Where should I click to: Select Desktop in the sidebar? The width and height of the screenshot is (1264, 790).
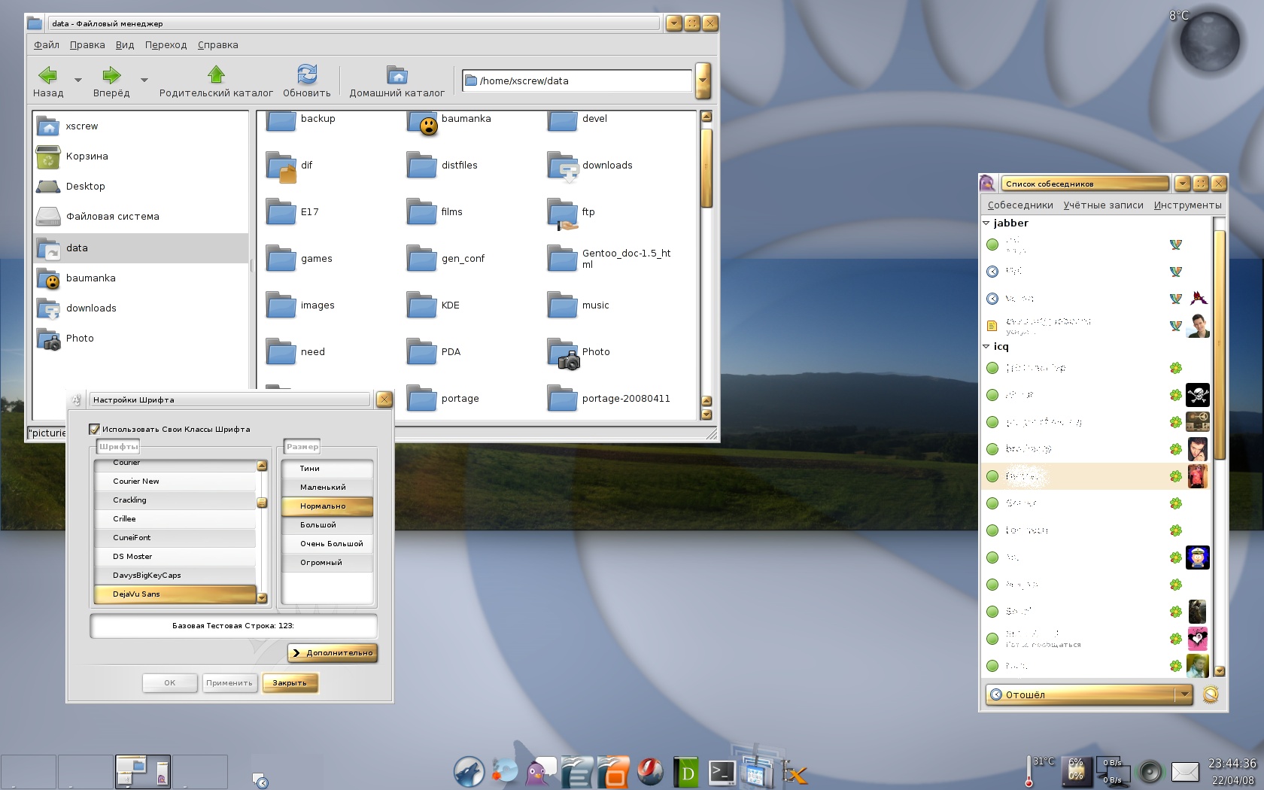click(141, 187)
